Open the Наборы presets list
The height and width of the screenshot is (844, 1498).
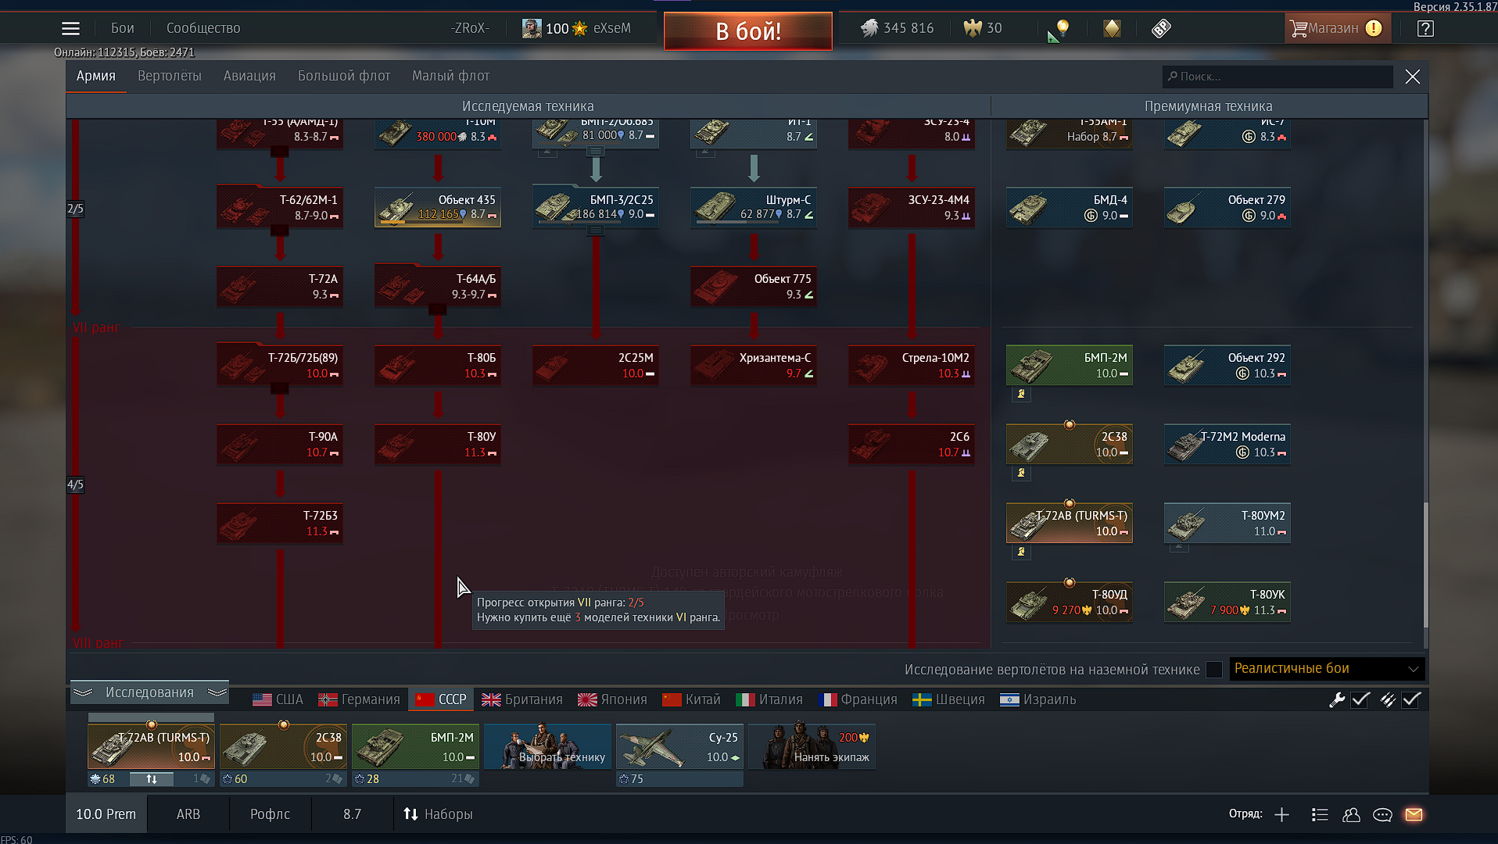(x=438, y=814)
